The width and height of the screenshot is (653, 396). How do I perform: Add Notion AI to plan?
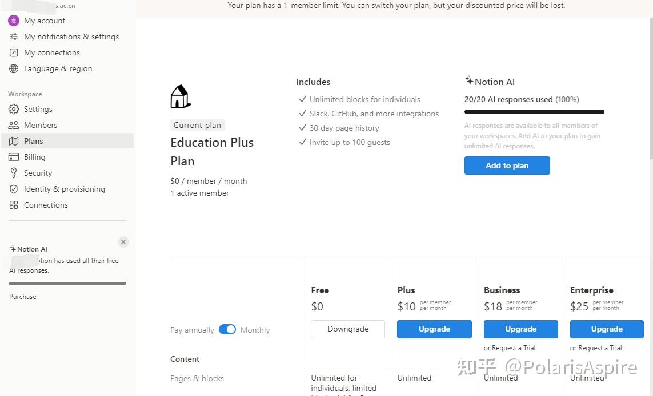click(507, 165)
